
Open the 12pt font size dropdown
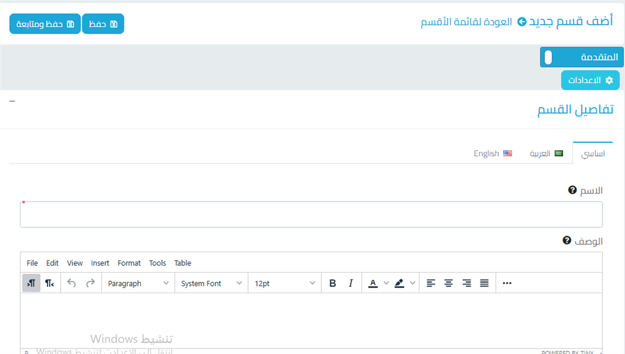coord(284,283)
